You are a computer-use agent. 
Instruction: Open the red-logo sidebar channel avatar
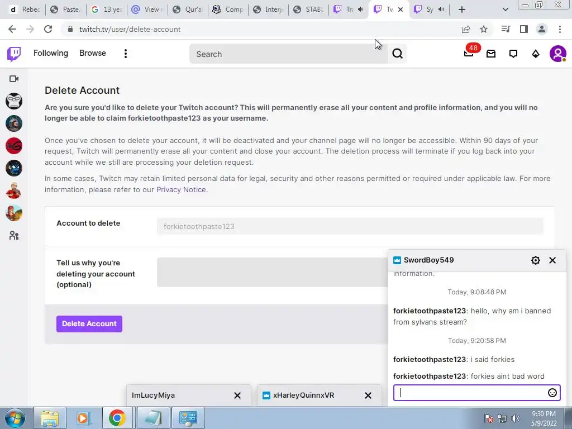click(14, 146)
